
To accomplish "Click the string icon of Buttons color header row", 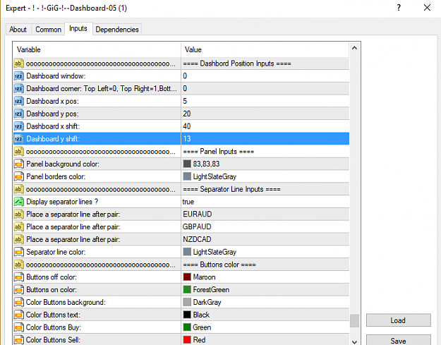I will [x=18, y=265].
